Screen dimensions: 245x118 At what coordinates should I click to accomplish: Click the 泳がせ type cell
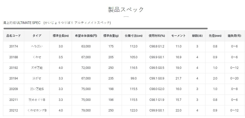37,78
